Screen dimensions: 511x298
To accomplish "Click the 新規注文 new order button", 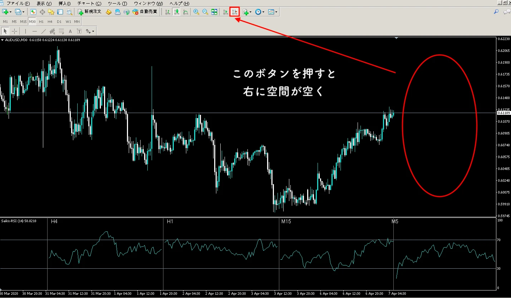I will coord(89,12).
